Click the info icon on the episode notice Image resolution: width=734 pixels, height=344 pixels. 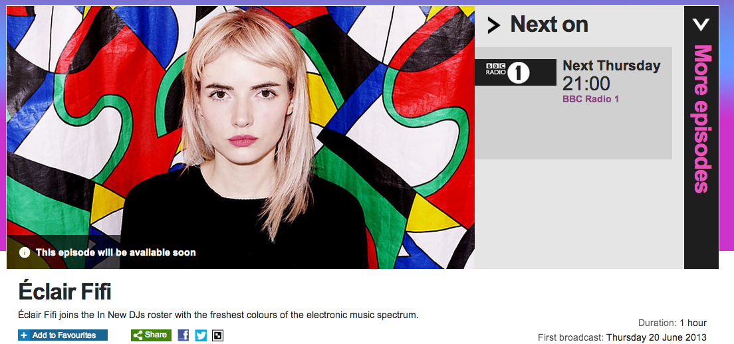25,252
